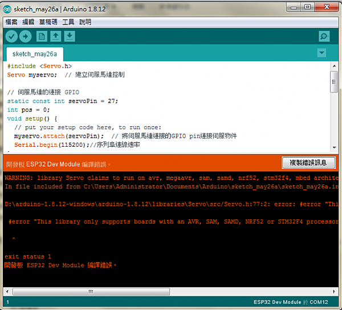
Task: Click the console horizontal scrollbar thumb
Action: [x=91, y=291]
